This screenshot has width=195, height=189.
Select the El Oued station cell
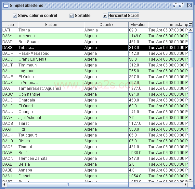point(51,106)
